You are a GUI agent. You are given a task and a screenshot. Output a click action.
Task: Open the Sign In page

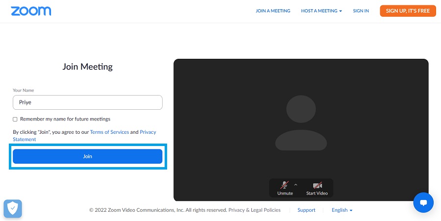(x=361, y=11)
